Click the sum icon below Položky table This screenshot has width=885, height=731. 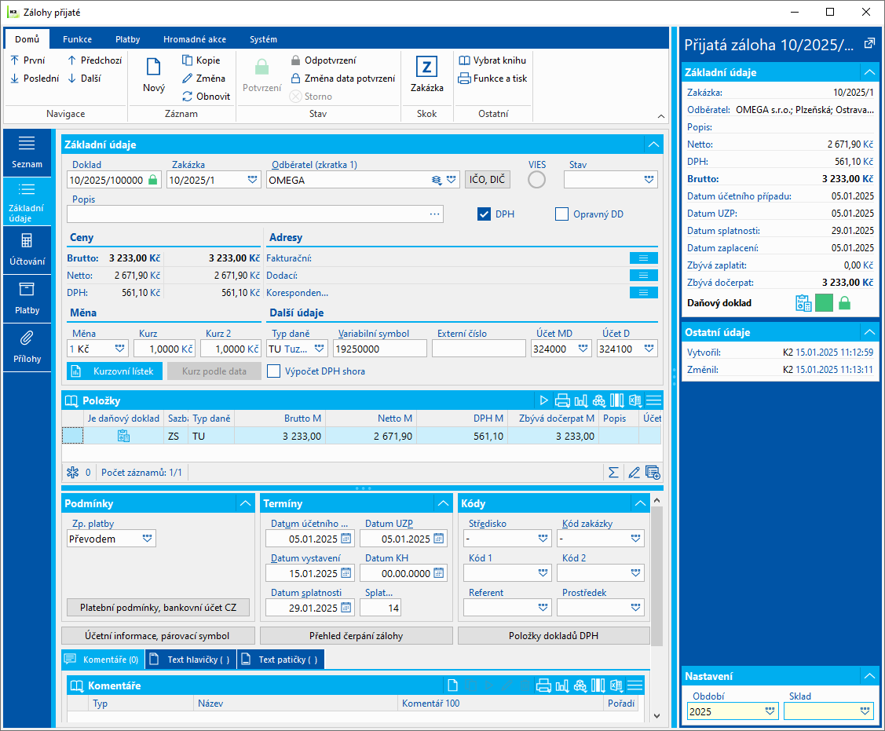(x=613, y=473)
